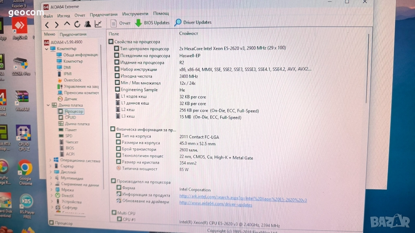Image resolution: width=415 pixels, height=233 pixels.
Task: Click the tree panel vertical scrollbar
Action: (x=102, y=117)
